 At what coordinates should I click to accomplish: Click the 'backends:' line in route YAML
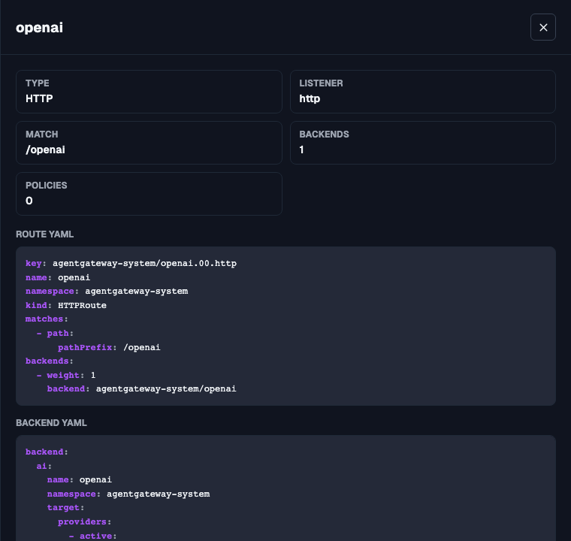click(x=50, y=361)
